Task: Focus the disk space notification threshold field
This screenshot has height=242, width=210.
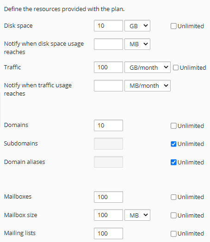Action: [109, 44]
